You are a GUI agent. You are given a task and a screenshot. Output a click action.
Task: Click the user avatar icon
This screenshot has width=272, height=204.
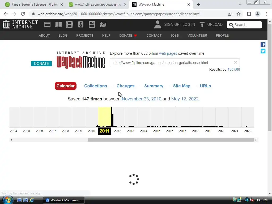click(x=158, y=24)
